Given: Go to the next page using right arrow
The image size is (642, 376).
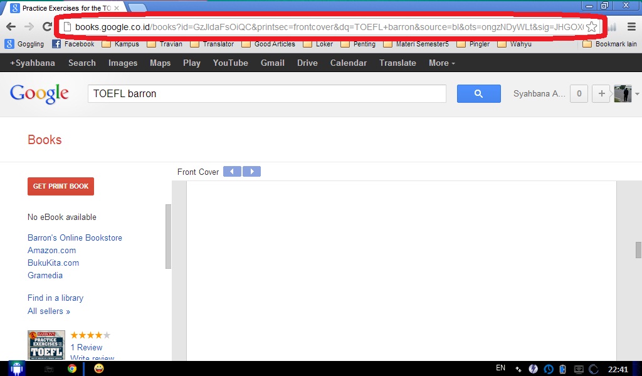Looking at the screenshot, I should click(x=252, y=172).
